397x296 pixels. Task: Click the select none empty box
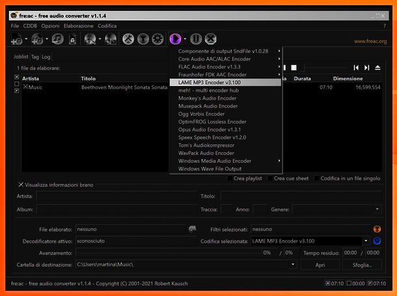[17, 84]
